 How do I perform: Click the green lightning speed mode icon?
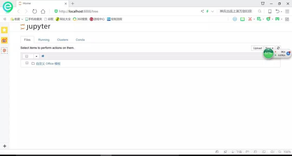(207, 11)
